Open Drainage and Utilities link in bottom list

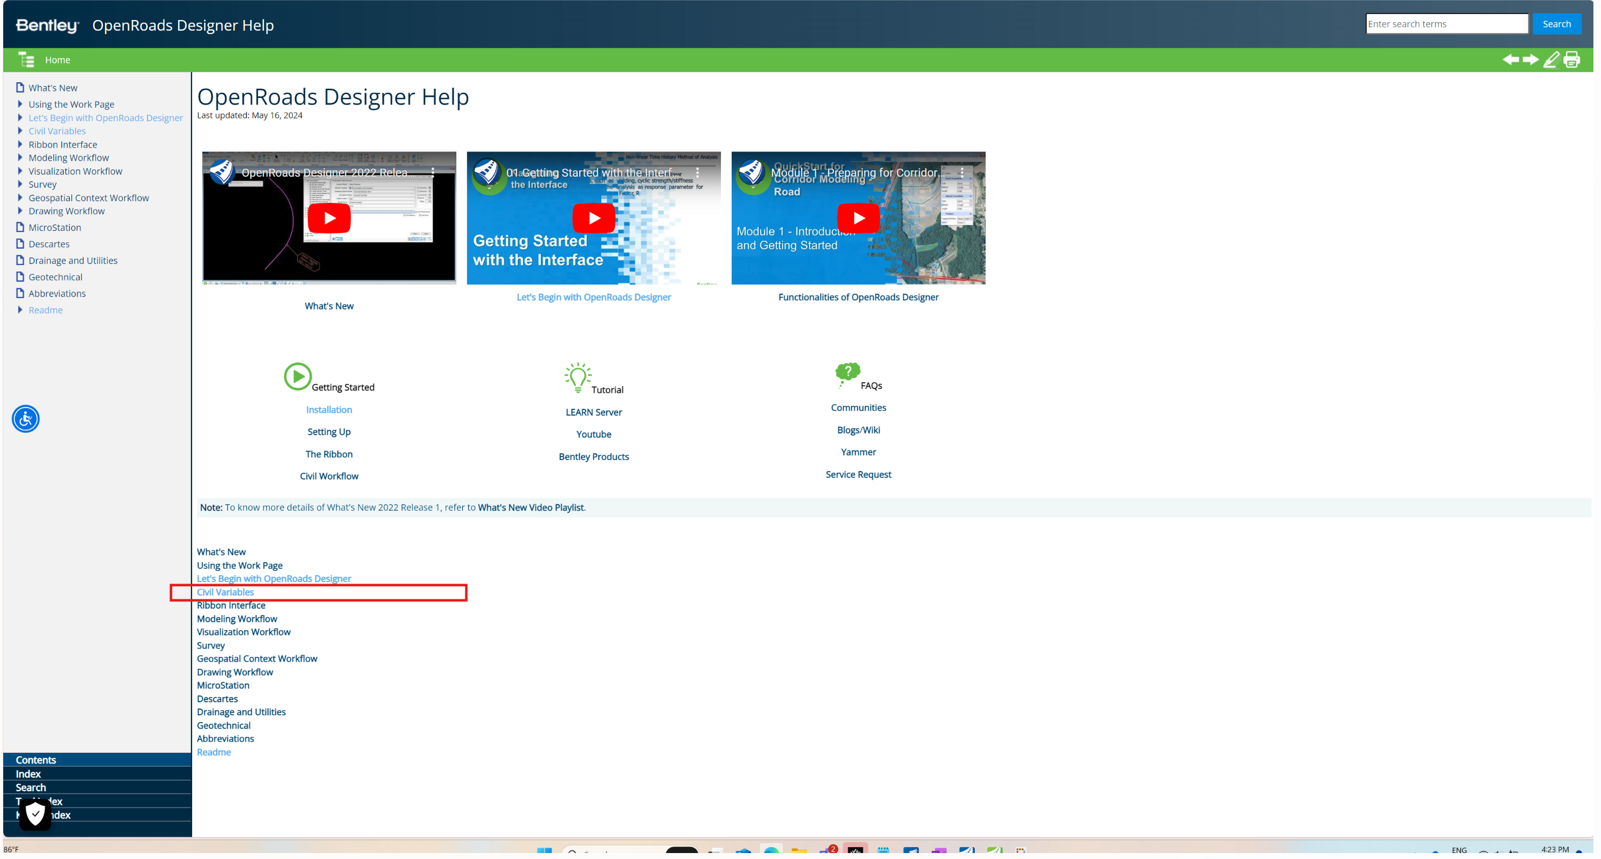241,712
